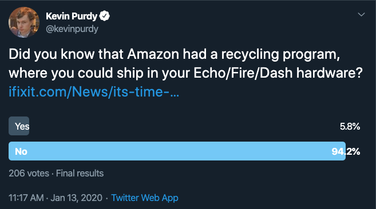Viewport: 376px width, 209px height.
Task: Follow the ifixit.com/News link
Action: (x=94, y=92)
